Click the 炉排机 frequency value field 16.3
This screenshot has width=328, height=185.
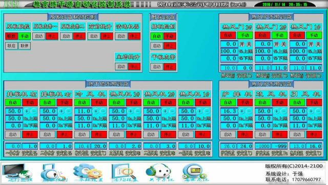click(x=229, y=111)
